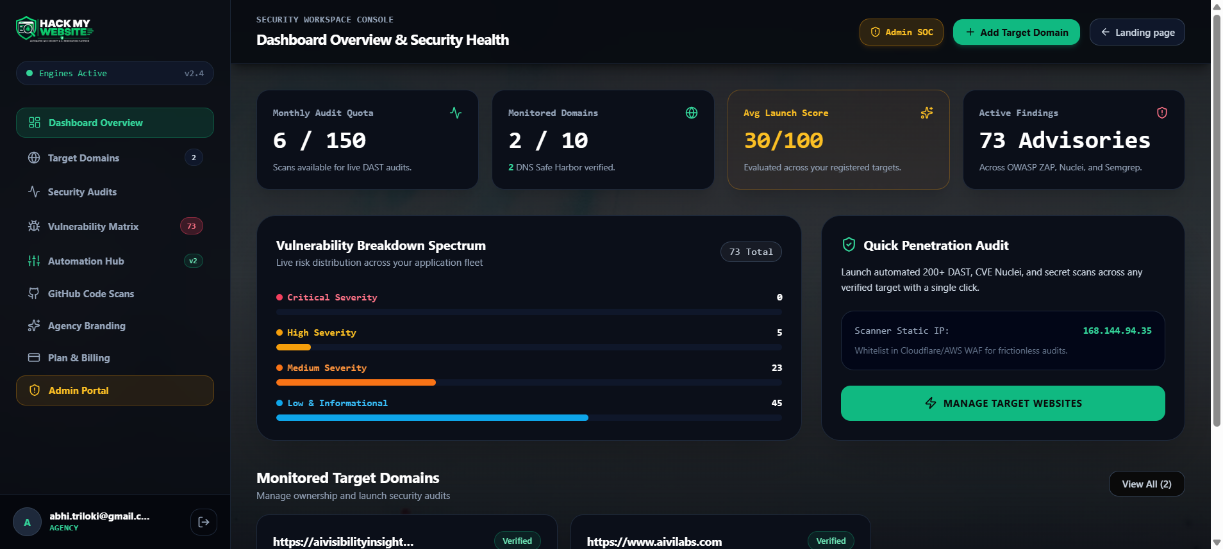Click the 6 / 150 quota value
Image resolution: width=1223 pixels, height=549 pixels.
point(319,140)
